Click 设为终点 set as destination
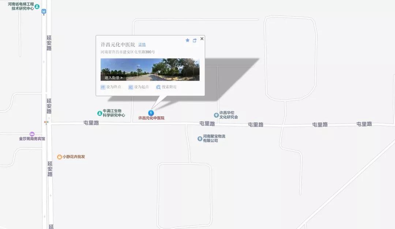 [111, 87]
